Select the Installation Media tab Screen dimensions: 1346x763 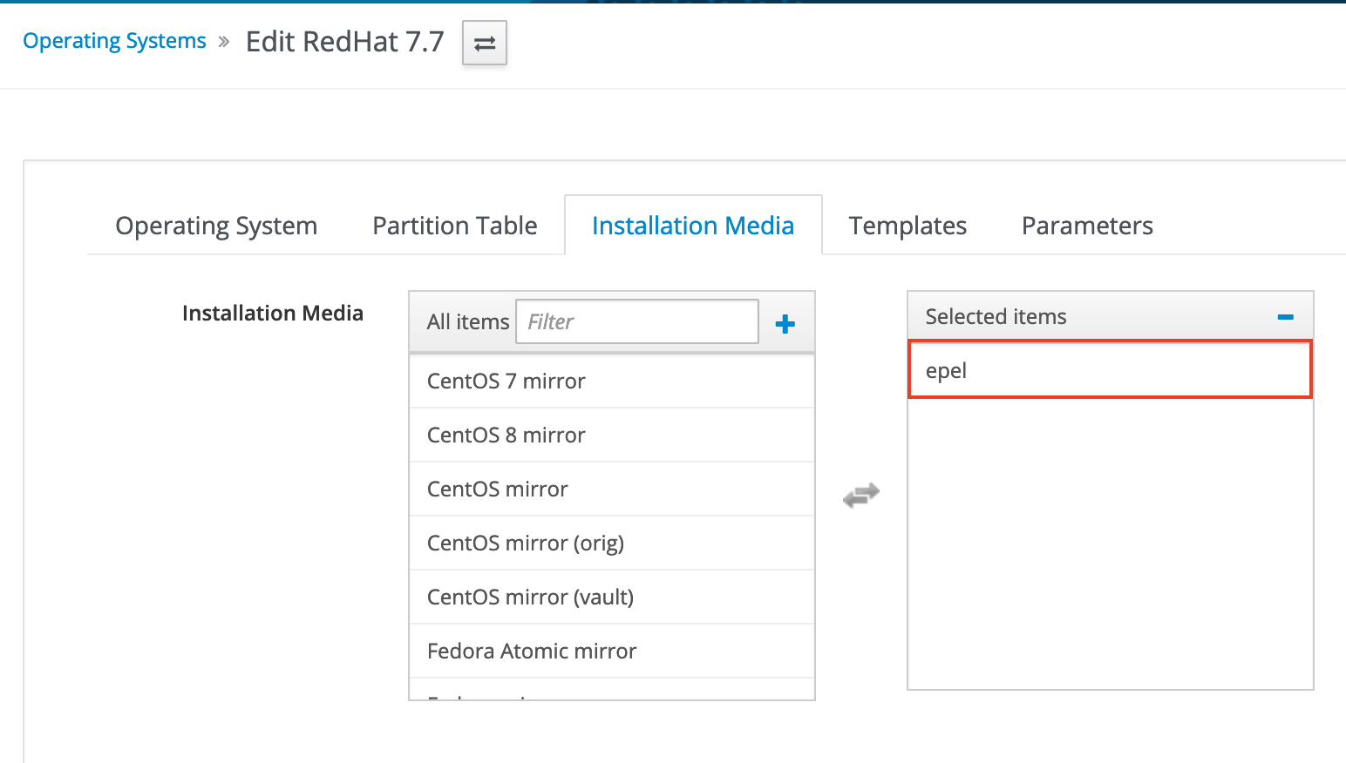click(693, 226)
